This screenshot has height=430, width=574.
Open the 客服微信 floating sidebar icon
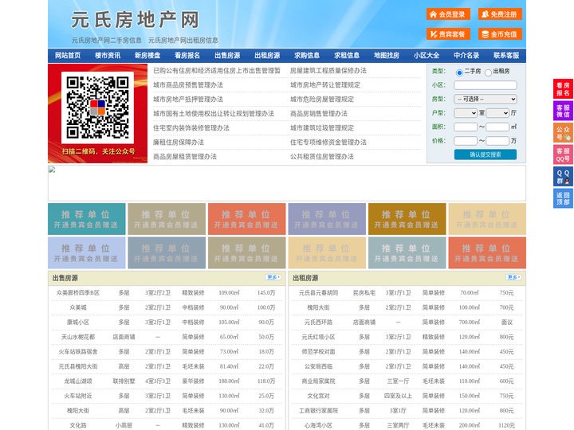coord(563,111)
